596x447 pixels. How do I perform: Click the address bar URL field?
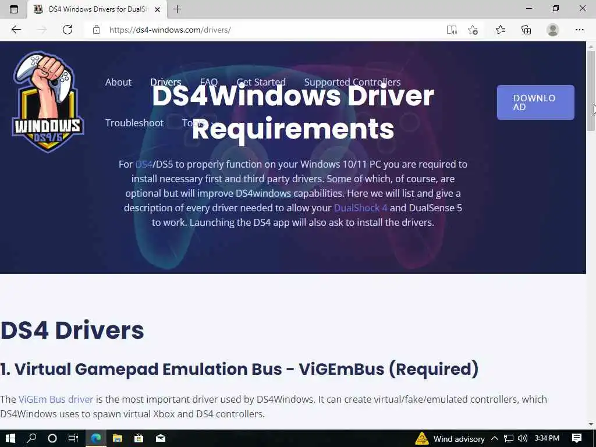tap(266, 30)
